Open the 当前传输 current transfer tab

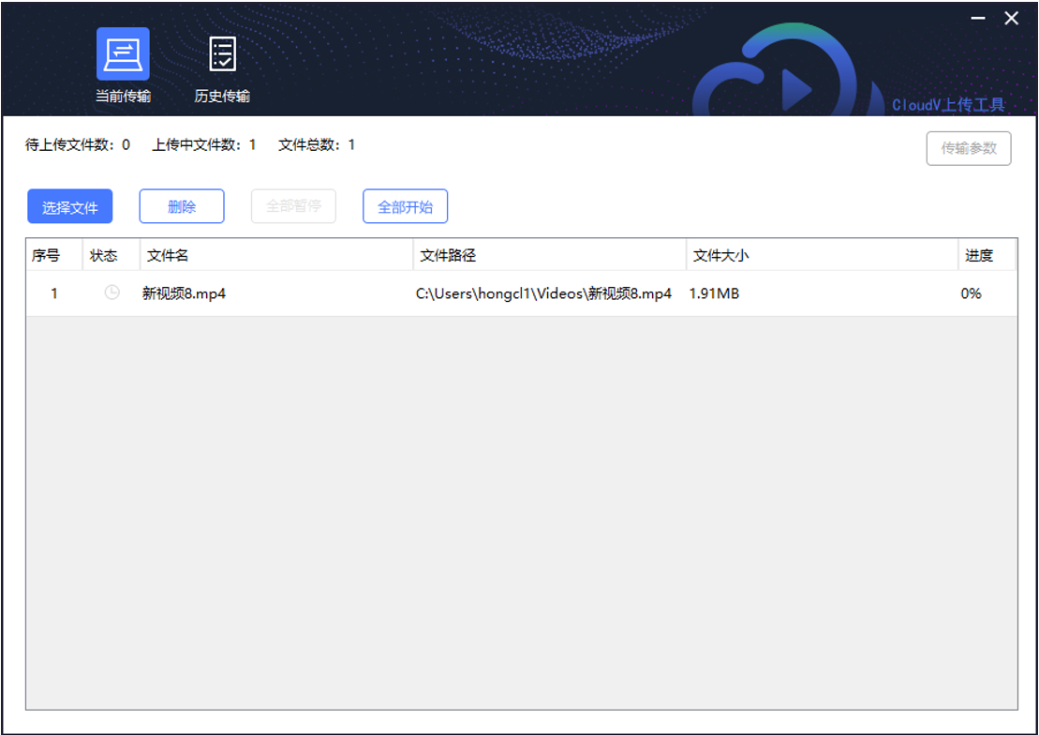[x=124, y=66]
